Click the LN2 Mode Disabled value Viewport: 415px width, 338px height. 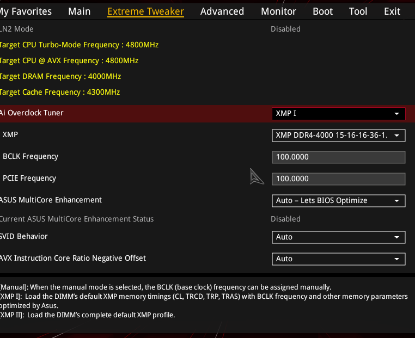(285, 29)
